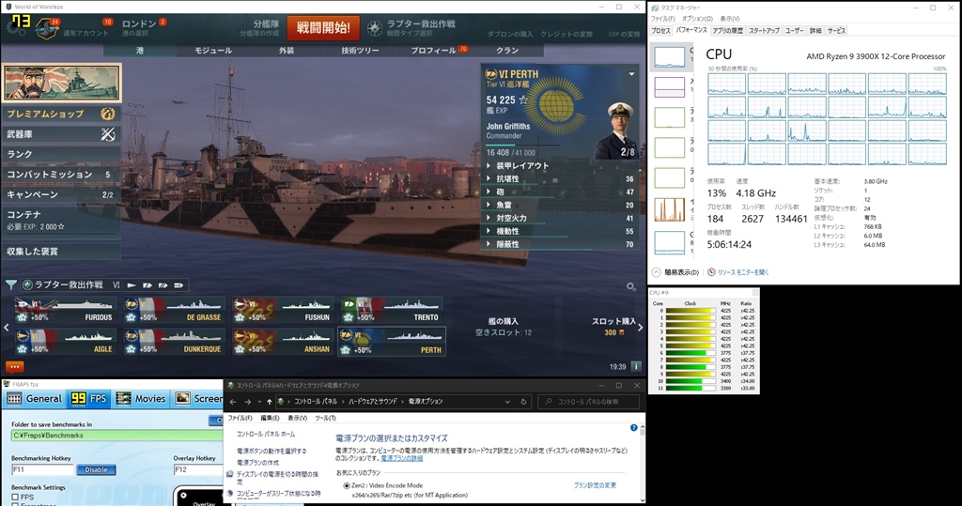Click the info icon beside 19:39
Viewport: 962px width, 506px height.
pyautogui.click(x=636, y=366)
